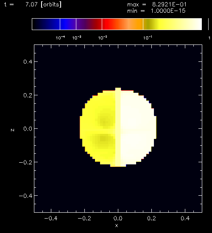Click the 10^-2 colorbar tick label
The height and width of the screenshot is (233, 212).
[x=103, y=38]
